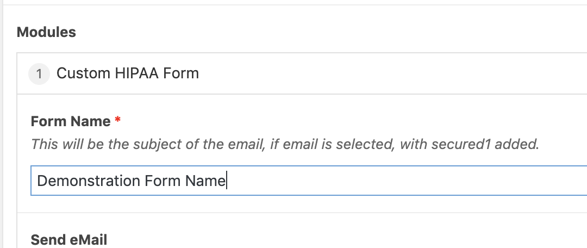Click the word eMail in Send eMail
The width and height of the screenshot is (587, 248).
[x=88, y=240]
